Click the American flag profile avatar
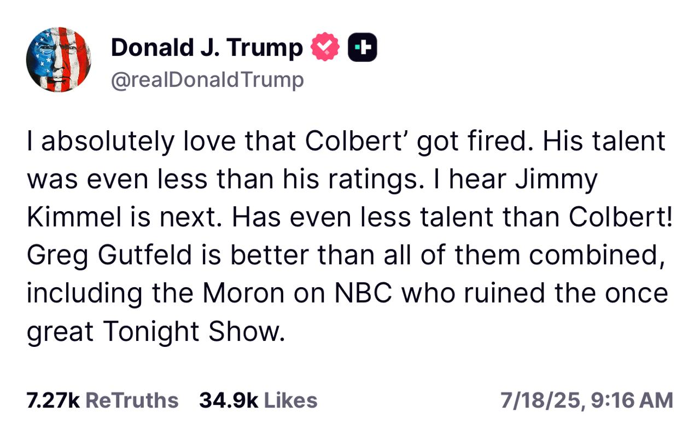Image resolution: width=700 pixels, height=424 pixels. tap(59, 59)
